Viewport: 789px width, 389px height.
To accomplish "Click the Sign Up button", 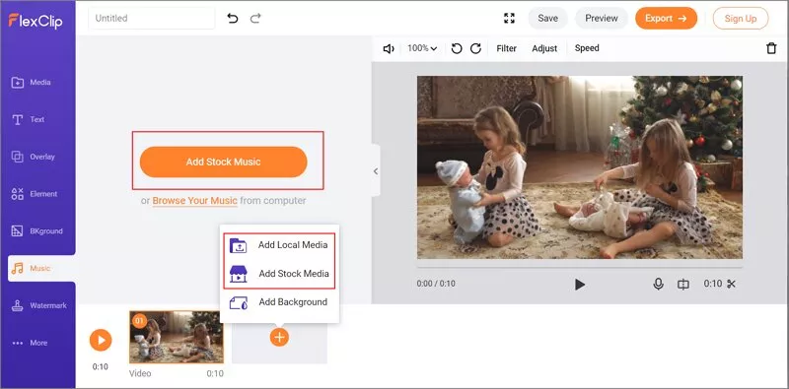I will point(741,19).
